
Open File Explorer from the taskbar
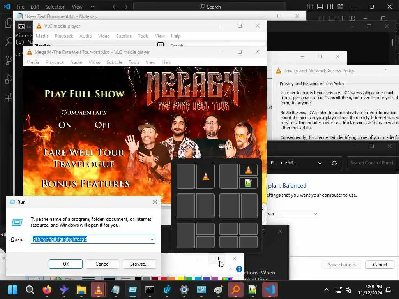coord(81,290)
